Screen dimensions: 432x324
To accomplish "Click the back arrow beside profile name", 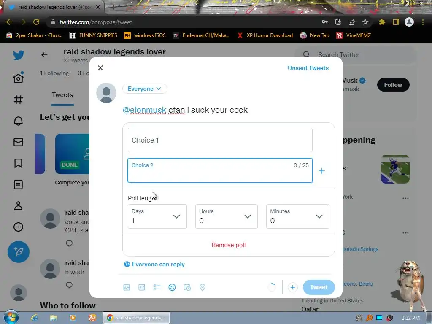I will click(44, 55).
